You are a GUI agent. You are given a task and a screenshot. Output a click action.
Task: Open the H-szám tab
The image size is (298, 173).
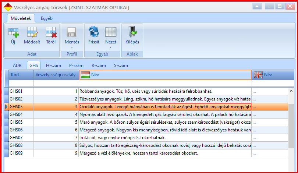click(53, 66)
